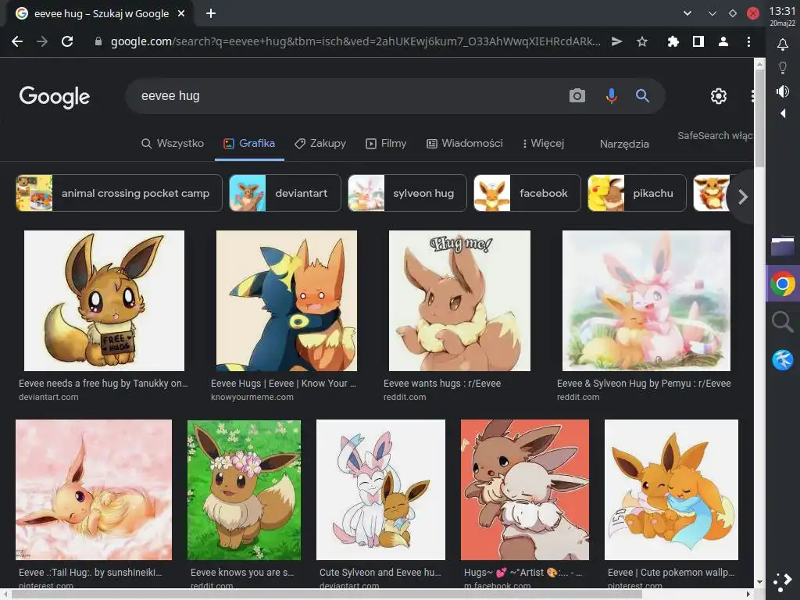Viewport: 800px width, 600px height.
Task: Open Eevee free hugs sign image
Action: point(104,301)
